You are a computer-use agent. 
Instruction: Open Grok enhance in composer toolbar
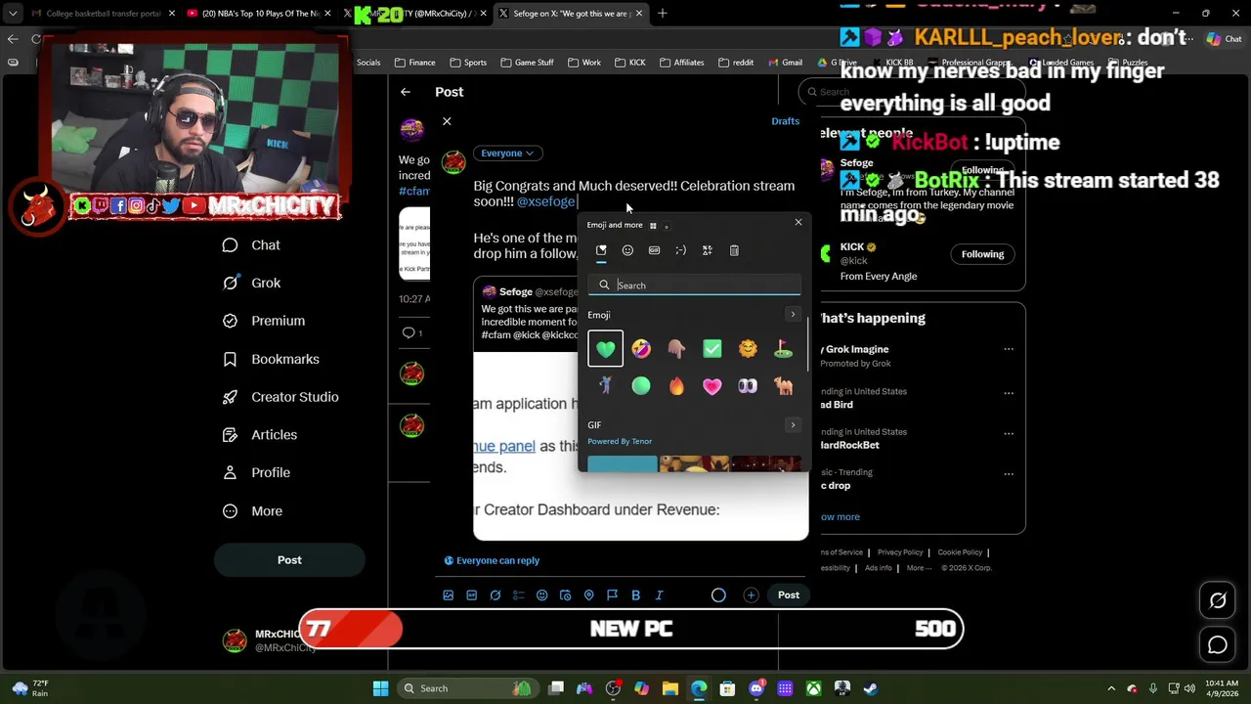click(x=496, y=595)
